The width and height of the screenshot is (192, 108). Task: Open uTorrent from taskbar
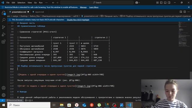pos(99,105)
